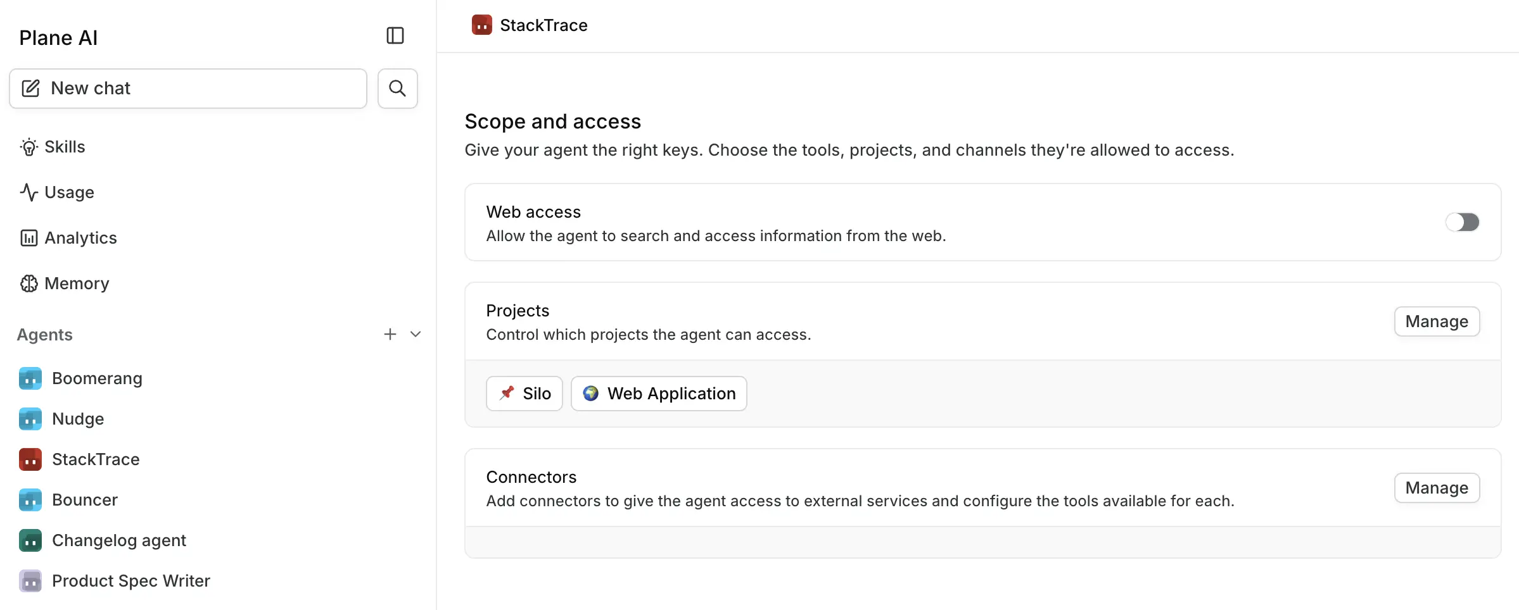This screenshot has width=1519, height=610.
Task: Collapse the Agents list chevron
Action: click(416, 334)
